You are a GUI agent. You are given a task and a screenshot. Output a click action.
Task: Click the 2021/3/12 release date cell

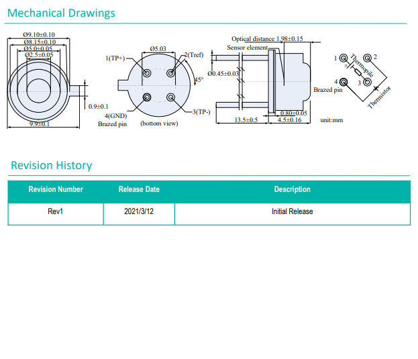point(139,211)
